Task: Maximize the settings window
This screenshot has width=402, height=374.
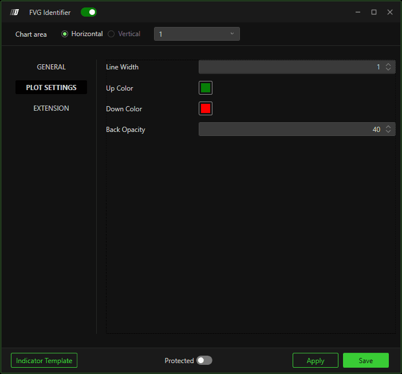Action: point(374,12)
